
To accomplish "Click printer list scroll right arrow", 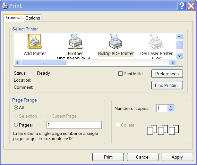I will pyautogui.click(x=172, y=62).
